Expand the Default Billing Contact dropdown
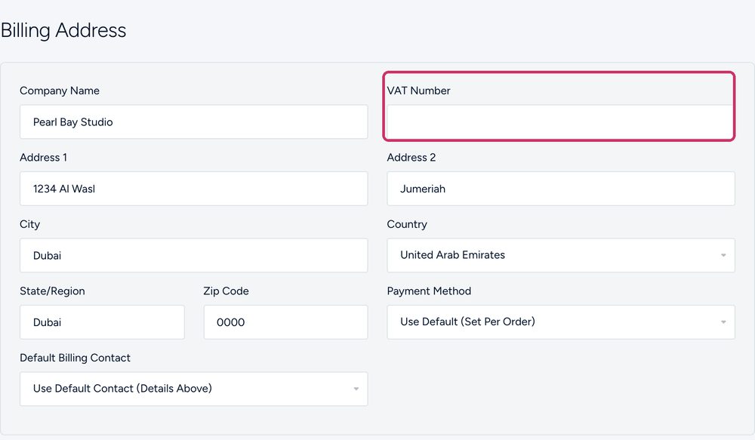The height and width of the screenshot is (440, 755). (x=193, y=389)
